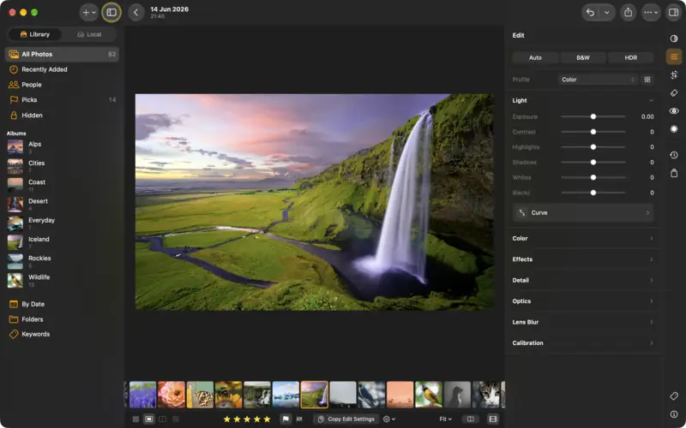The width and height of the screenshot is (686, 428).
Task: Set rating to the third star
Action: [247, 419]
